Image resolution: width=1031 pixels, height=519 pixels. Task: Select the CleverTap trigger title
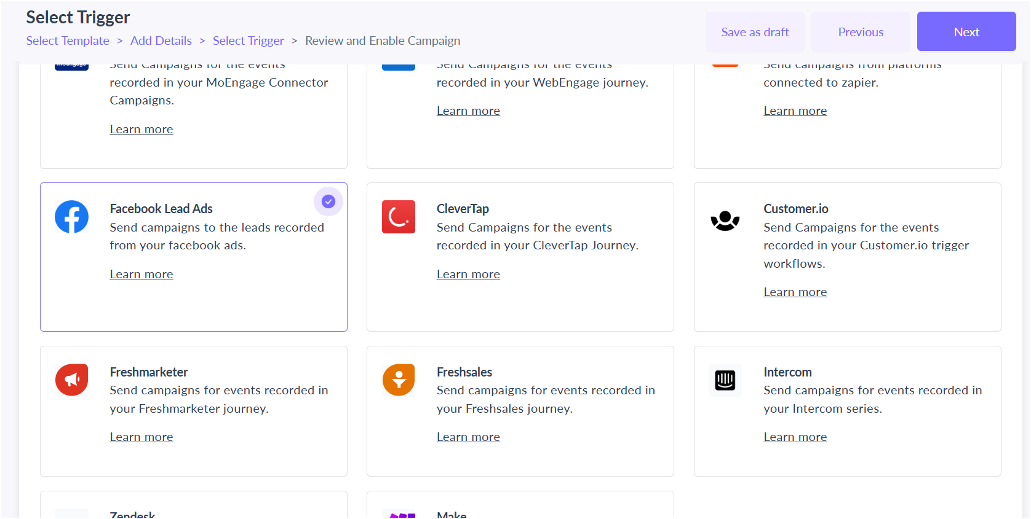(463, 209)
